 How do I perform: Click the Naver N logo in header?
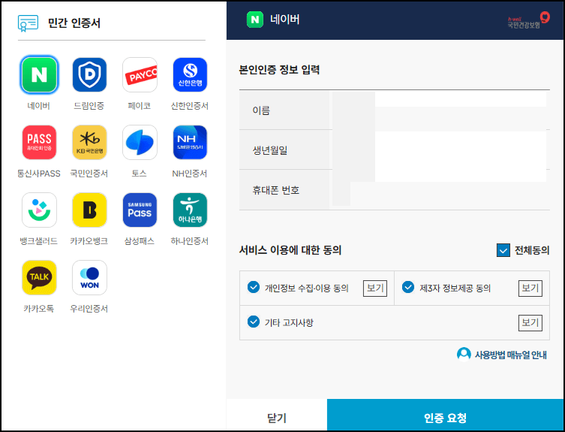click(x=255, y=20)
